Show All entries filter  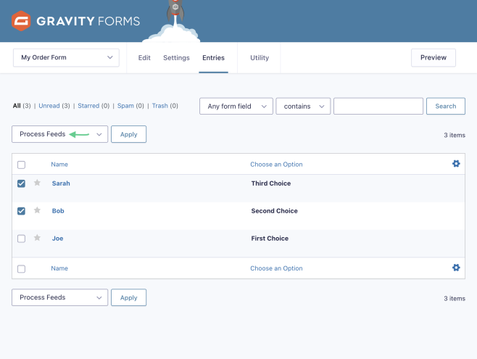17,106
